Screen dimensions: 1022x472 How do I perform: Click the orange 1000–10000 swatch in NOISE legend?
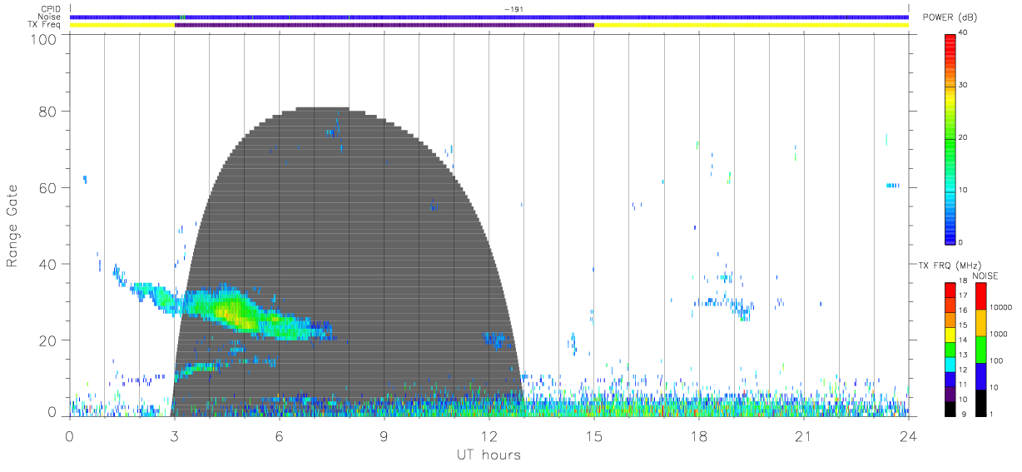pyautogui.click(x=980, y=322)
